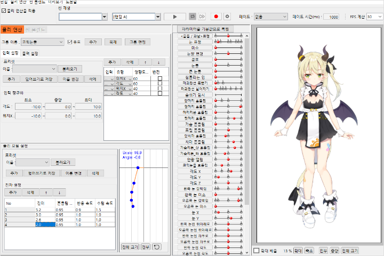Open the 입력 dropdown of the first input row
384x256 pixels.
click(112, 78)
